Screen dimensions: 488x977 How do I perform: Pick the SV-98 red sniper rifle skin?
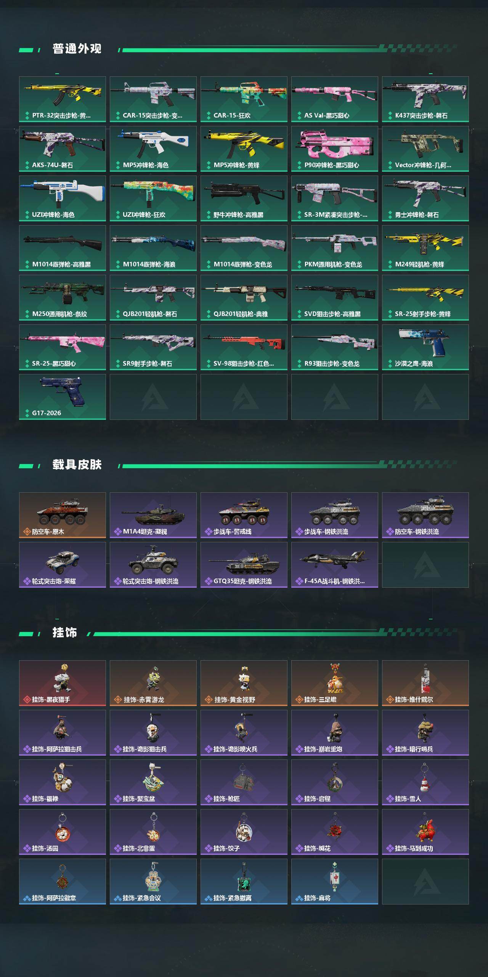click(244, 347)
